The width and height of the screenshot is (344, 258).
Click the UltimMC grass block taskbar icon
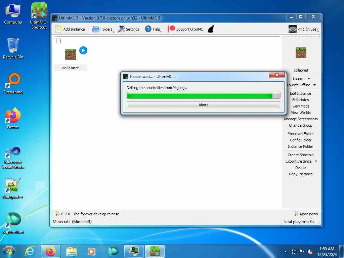tap(155, 251)
